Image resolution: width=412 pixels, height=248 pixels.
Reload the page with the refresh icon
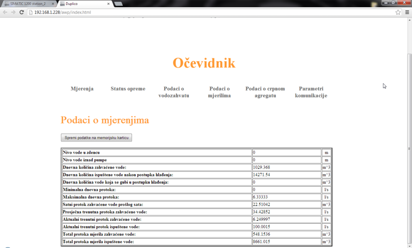point(21,12)
